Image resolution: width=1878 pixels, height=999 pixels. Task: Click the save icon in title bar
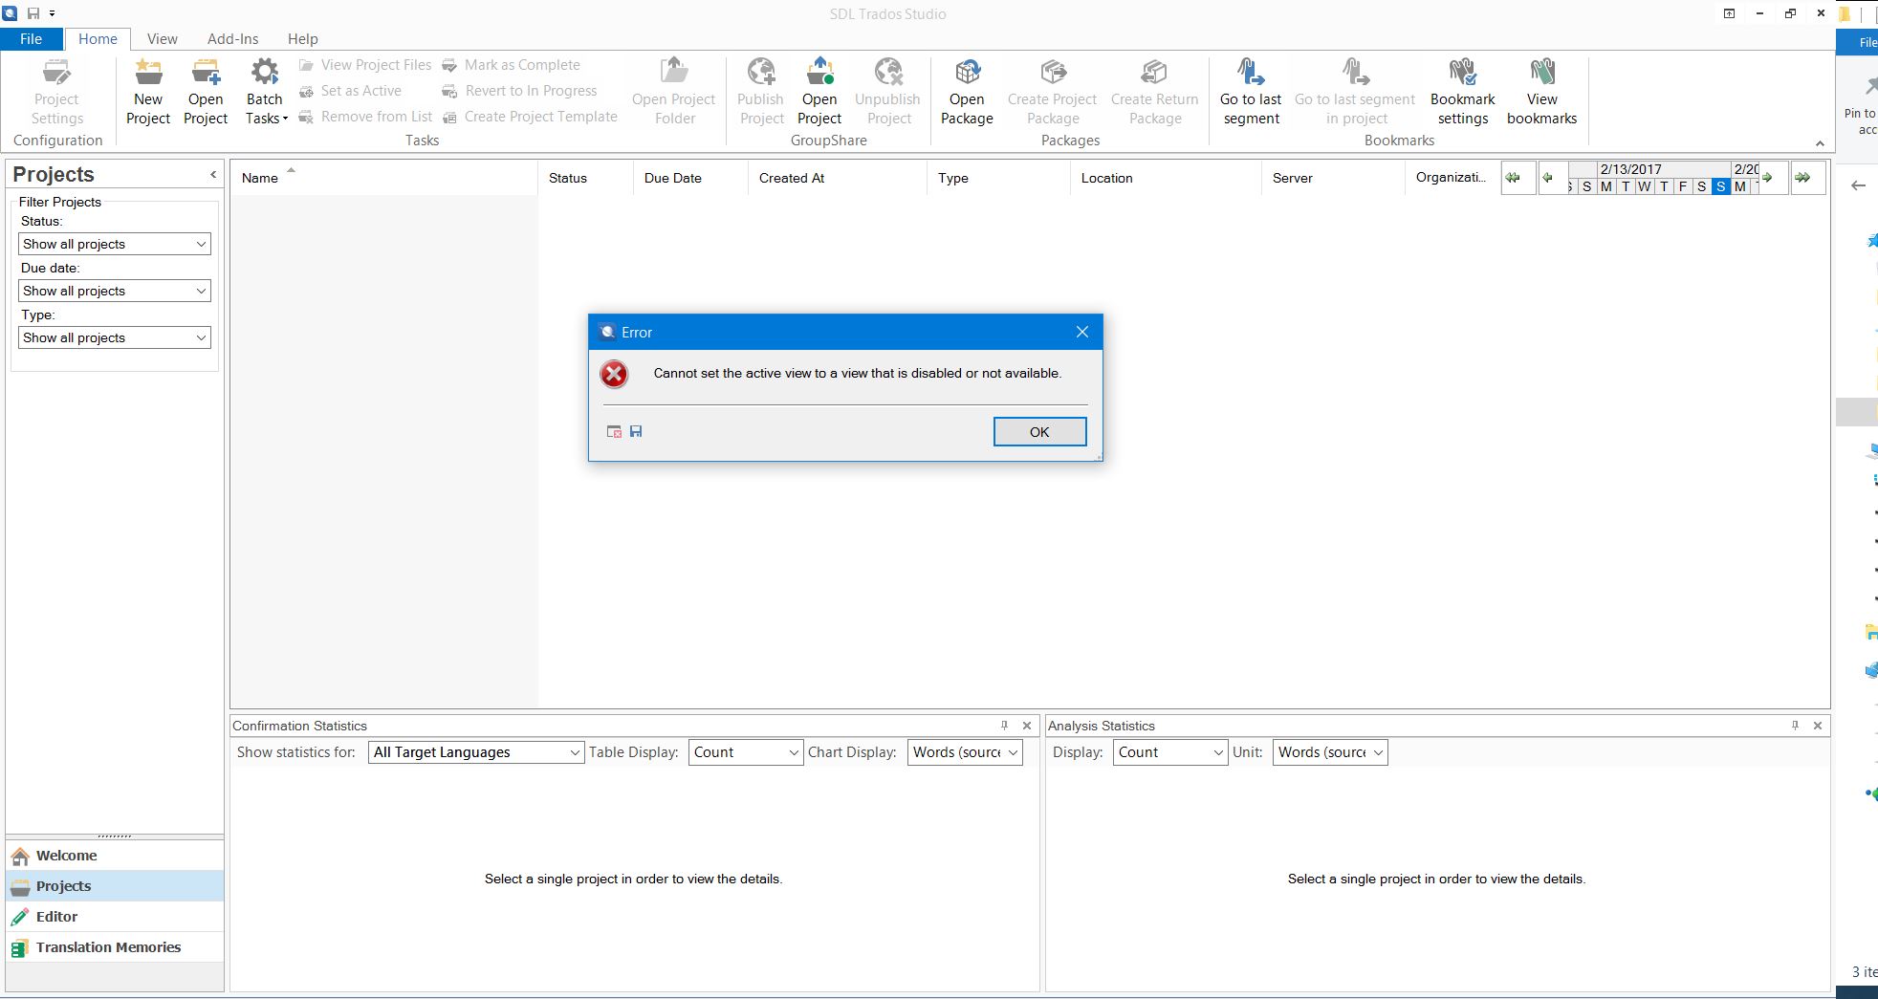(33, 13)
